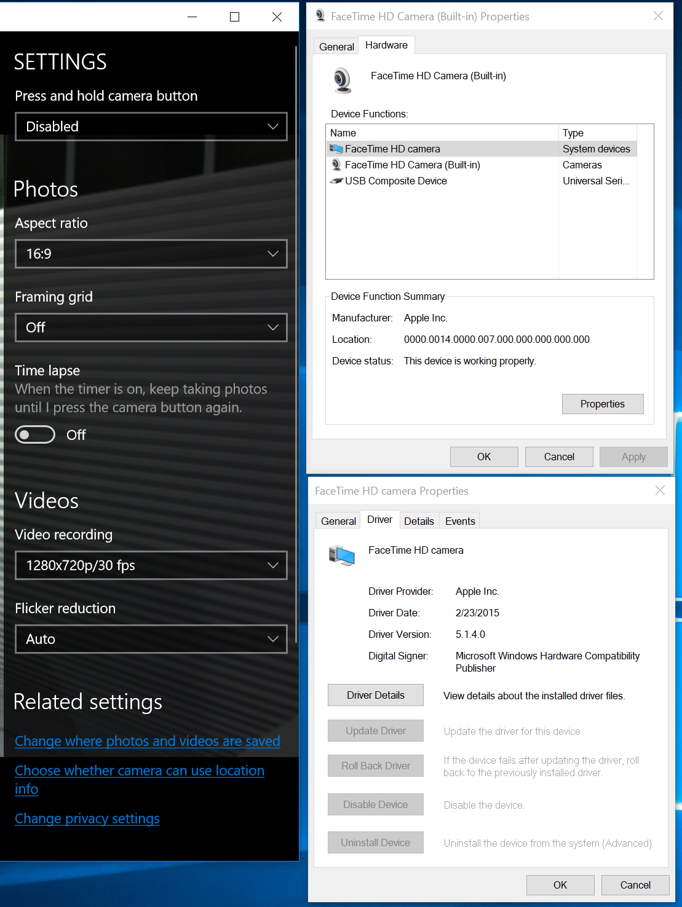This screenshot has height=907, width=682.
Task: Click the Apply button
Action: [x=633, y=457]
